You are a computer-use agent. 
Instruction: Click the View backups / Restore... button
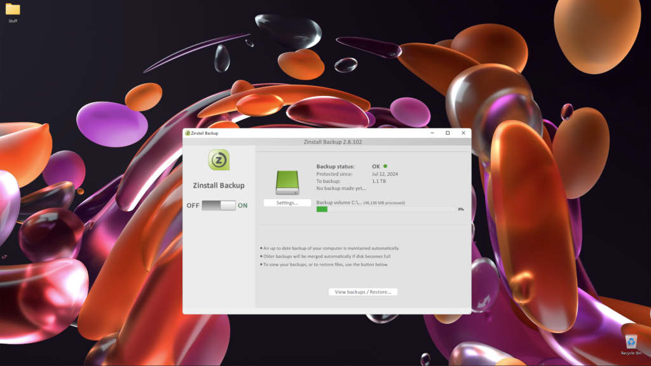tap(363, 292)
